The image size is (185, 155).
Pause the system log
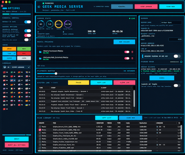point(78,83)
